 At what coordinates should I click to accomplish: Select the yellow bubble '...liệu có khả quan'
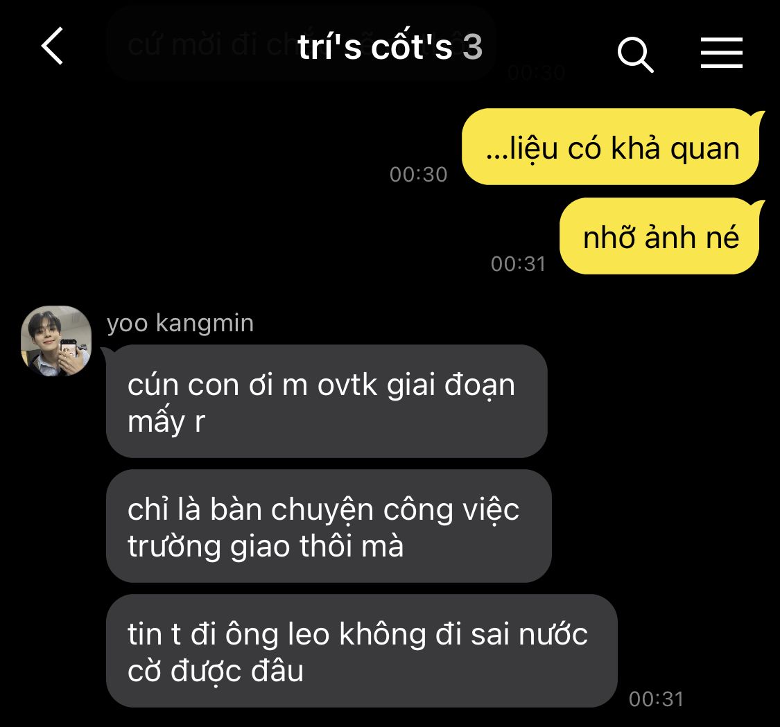[611, 147]
